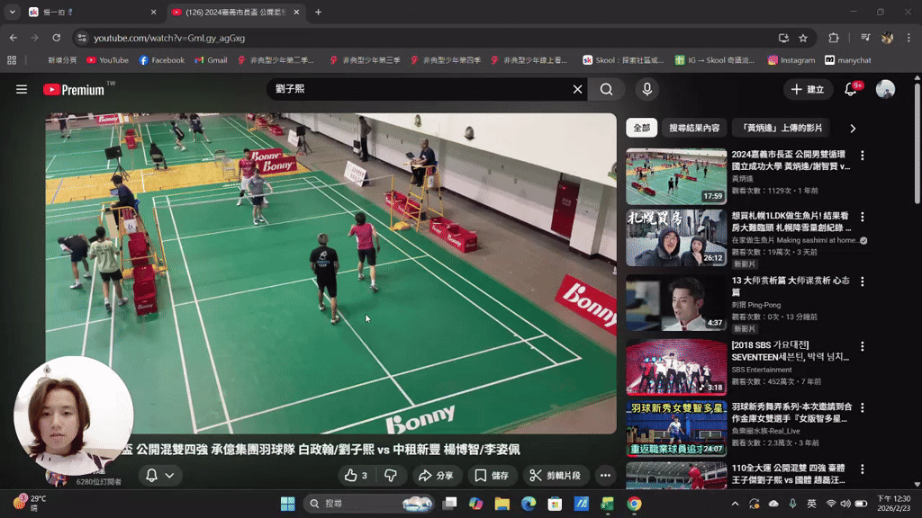
Task: Click the 剪輯片段 clip button
Action: [555, 475]
